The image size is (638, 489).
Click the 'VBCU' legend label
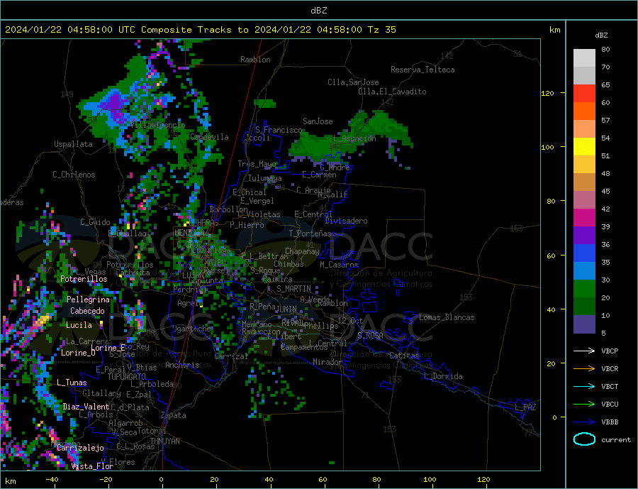point(610,405)
